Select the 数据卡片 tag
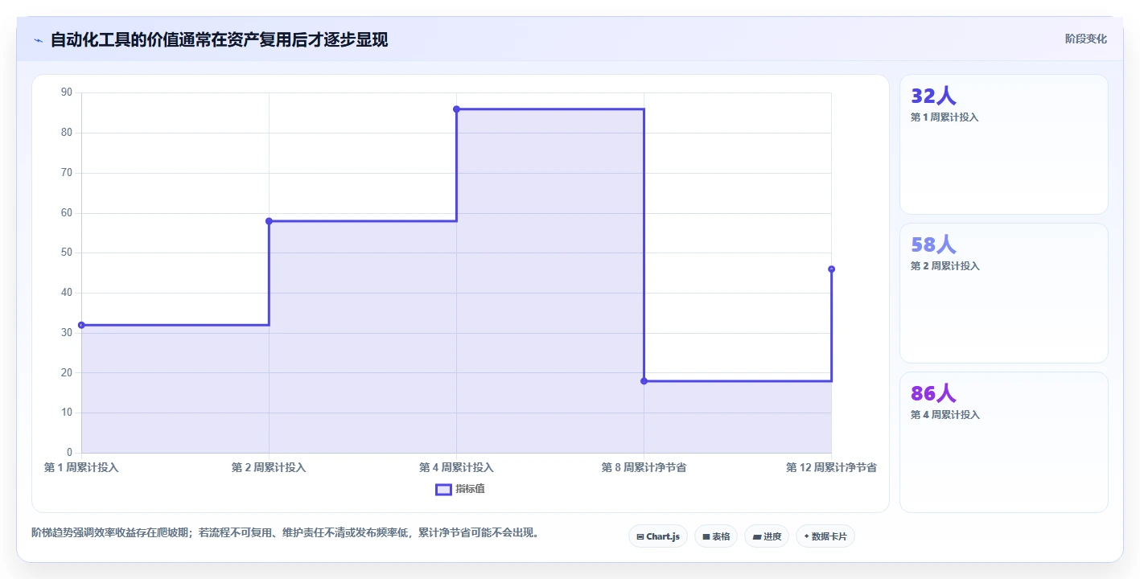Image resolution: width=1140 pixels, height=579 pixels. pos(825,536)
